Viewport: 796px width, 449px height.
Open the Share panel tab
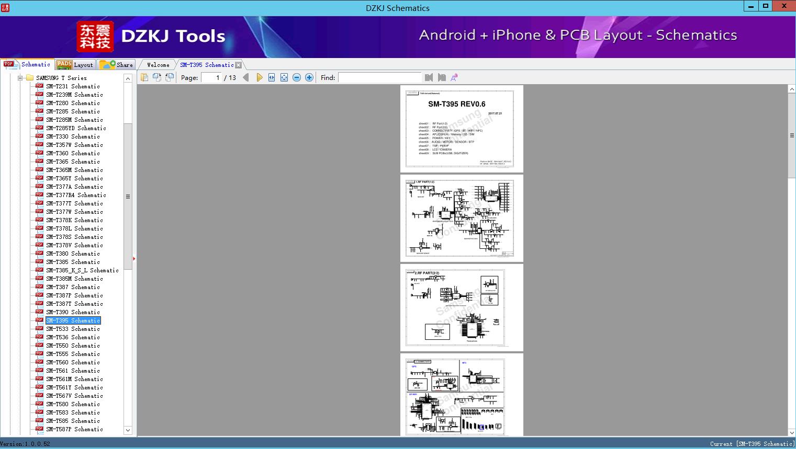[x=116, y=64]
